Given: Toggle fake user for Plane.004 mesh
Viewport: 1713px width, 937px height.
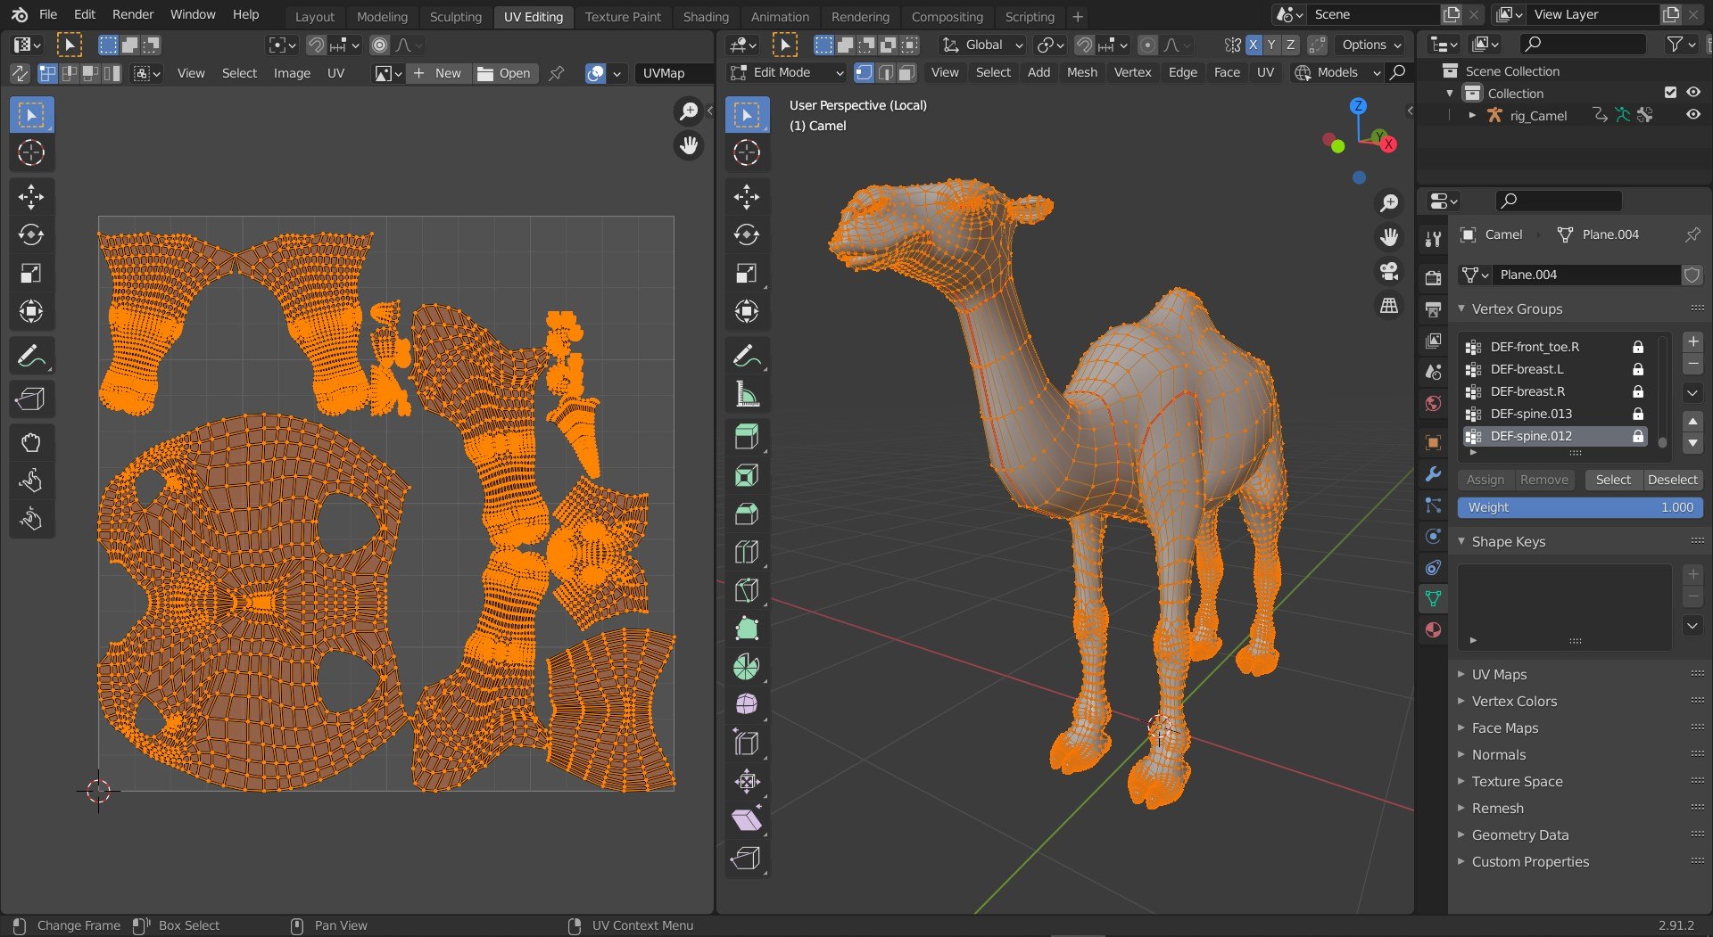Looking at the screenshot, I should pyautogui.click(x=1692, y=275).
